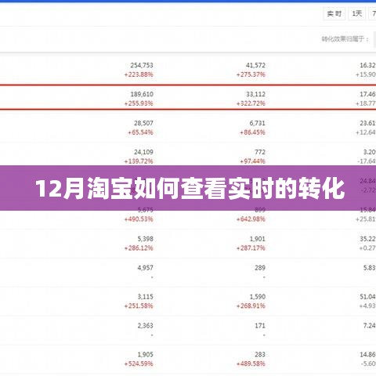Click the 41,572 value cell
This screenshot has height=376, width=376.
click(x=255, y=65)
